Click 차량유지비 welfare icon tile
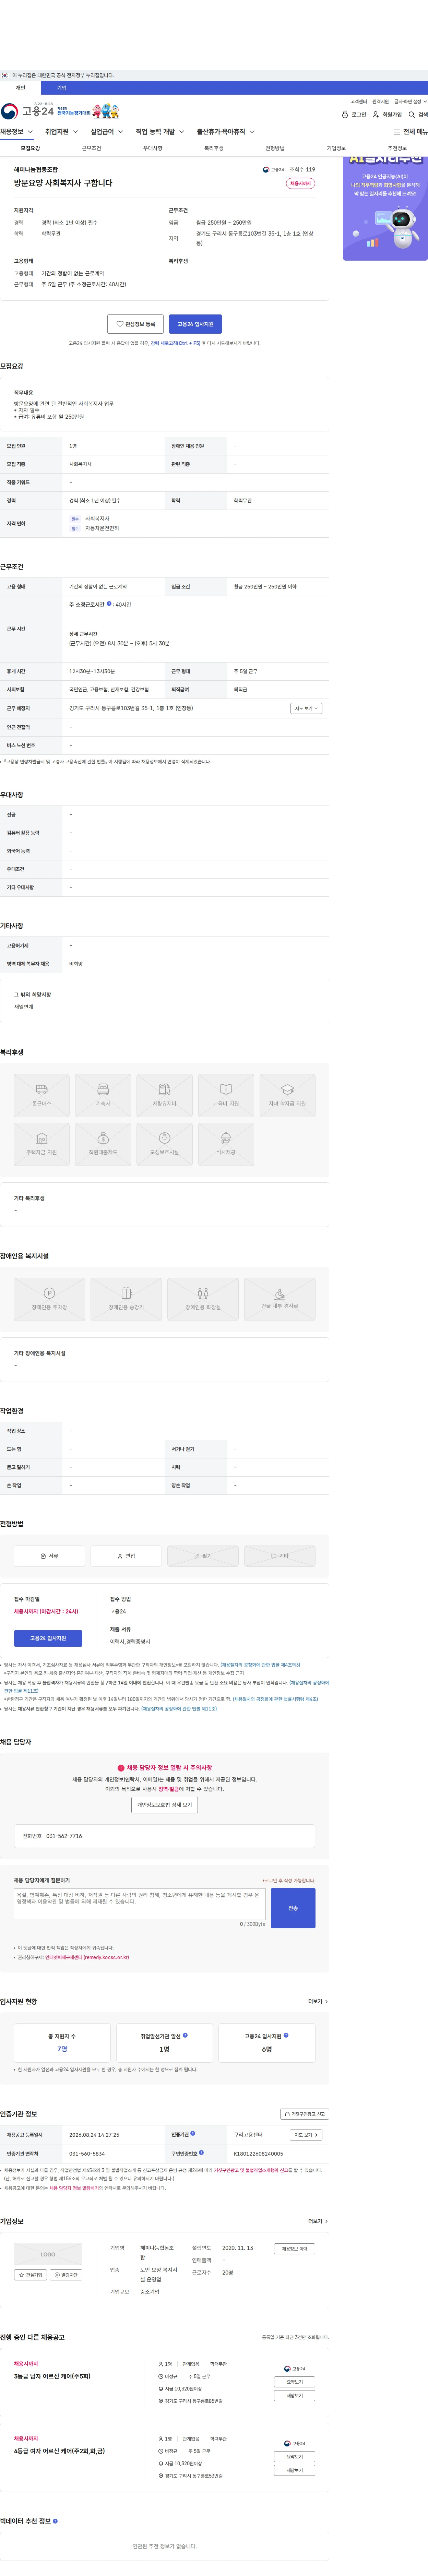Screen dimensions: 428x2576 click(x=164, y=1095)
